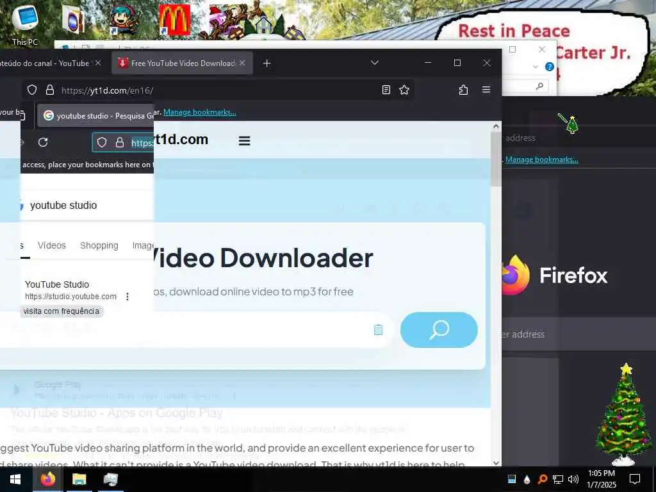656x492 pixels.
Task: Switch to the Shopping search tab
Action: click(99, 245)
